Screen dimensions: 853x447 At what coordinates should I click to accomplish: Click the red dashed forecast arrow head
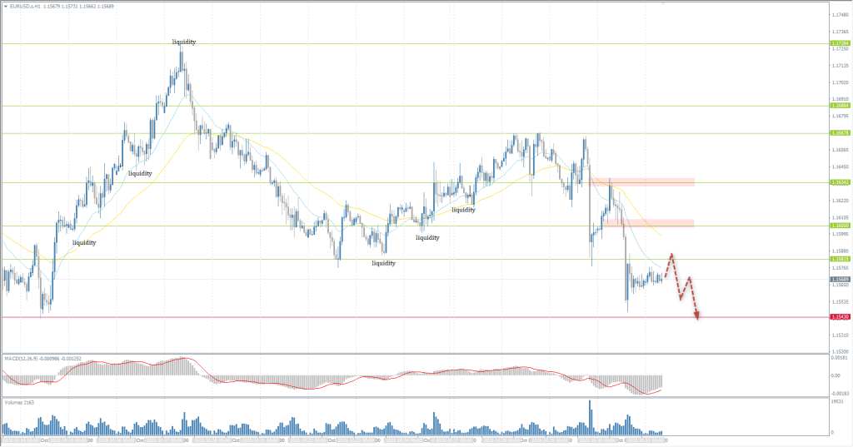[696, 315]
